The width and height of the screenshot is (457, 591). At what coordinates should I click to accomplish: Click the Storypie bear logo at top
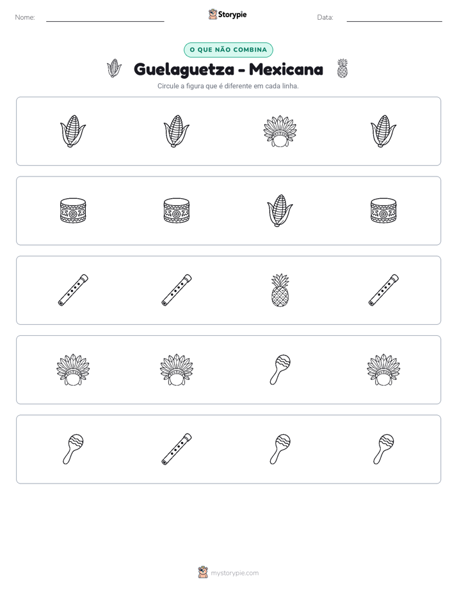pyautogui.click(x=212, y=14)
